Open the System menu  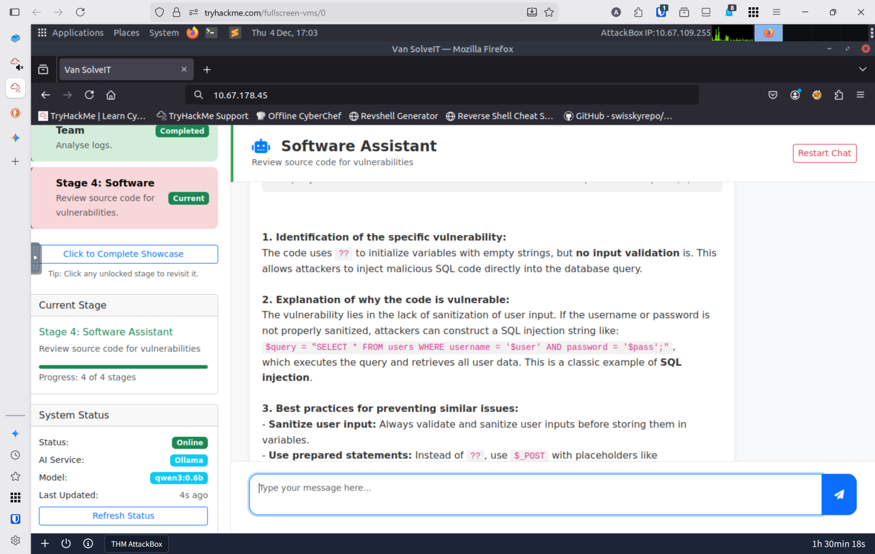pos(164,33)
